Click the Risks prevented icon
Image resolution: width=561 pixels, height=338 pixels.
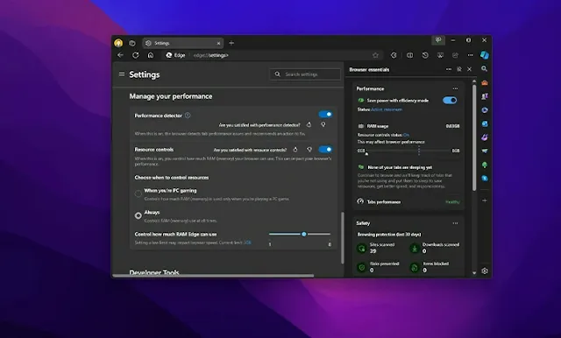click(362, 267)
